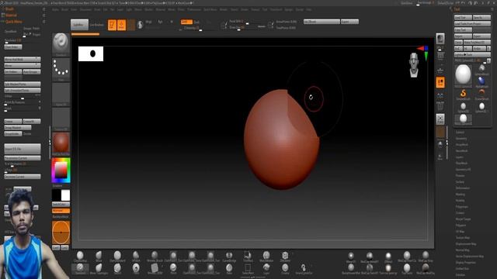Pick the EraserBrush tool icon
The height and width of the screenshot is (279, 497).
tap(481, 94)
